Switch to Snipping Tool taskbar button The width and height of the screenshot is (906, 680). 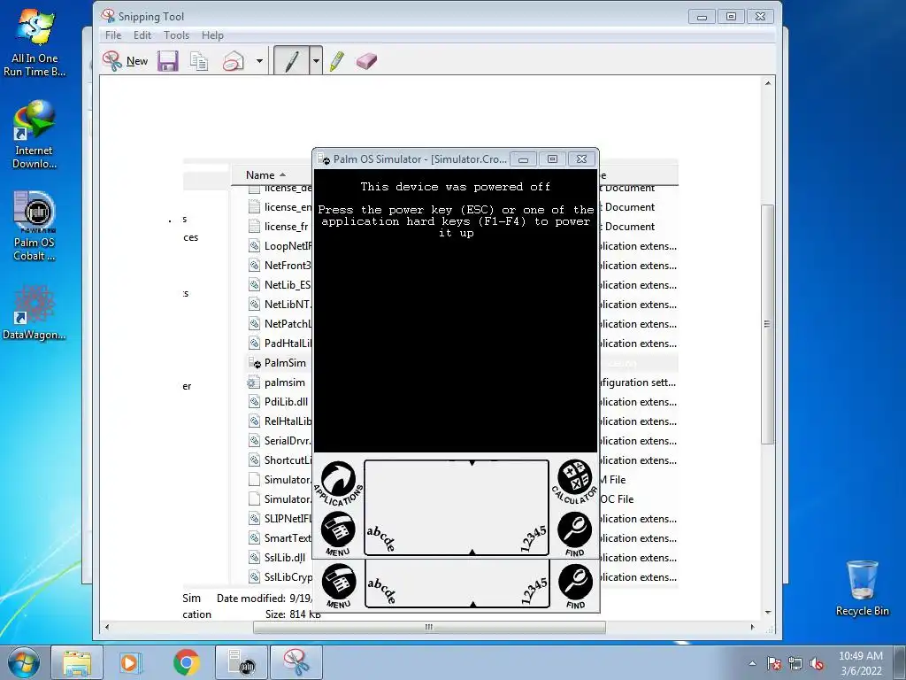(296, 662)
